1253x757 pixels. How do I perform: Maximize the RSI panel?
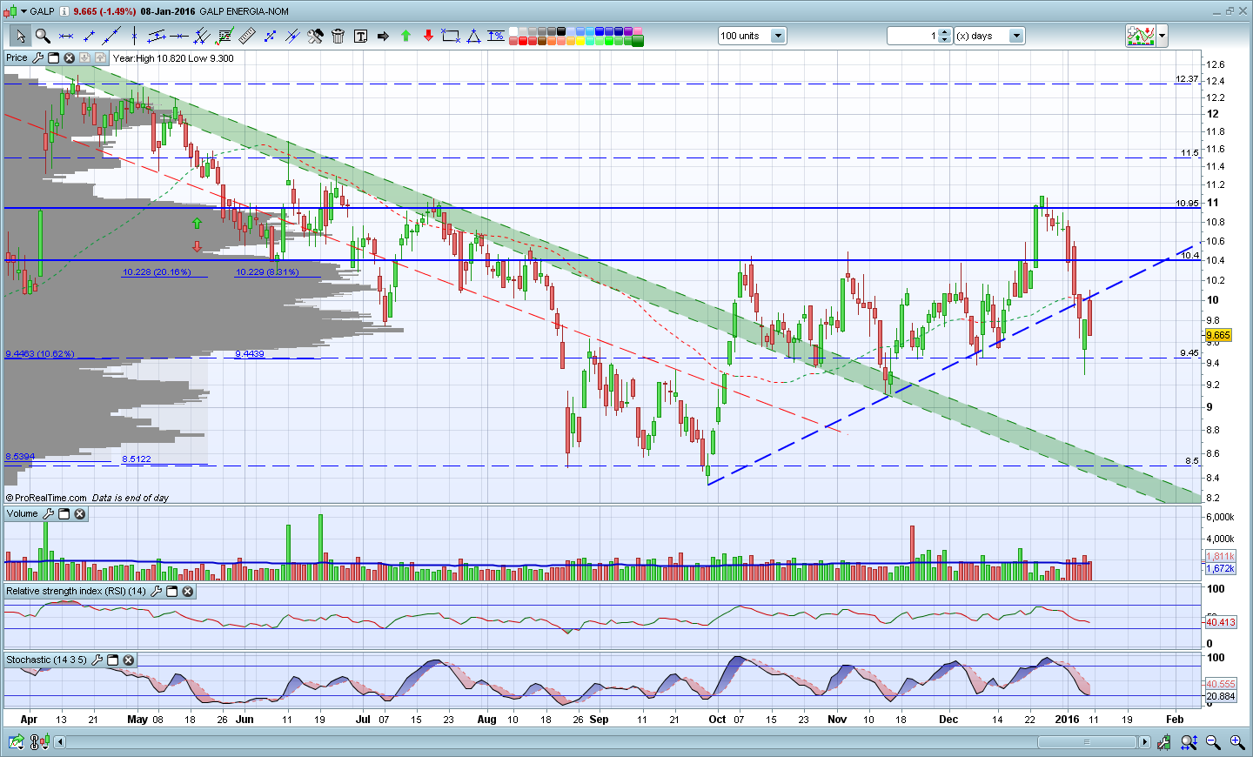pyautogui.click(x=171, y=592)
